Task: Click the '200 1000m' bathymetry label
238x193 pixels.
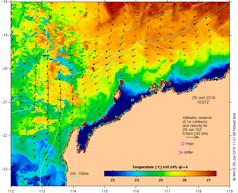Action: 79,174
